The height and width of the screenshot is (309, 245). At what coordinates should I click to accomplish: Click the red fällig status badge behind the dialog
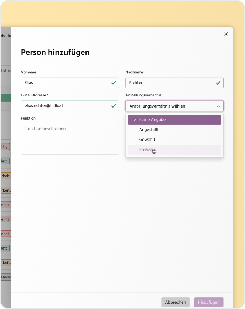click(x=4, y=146)
